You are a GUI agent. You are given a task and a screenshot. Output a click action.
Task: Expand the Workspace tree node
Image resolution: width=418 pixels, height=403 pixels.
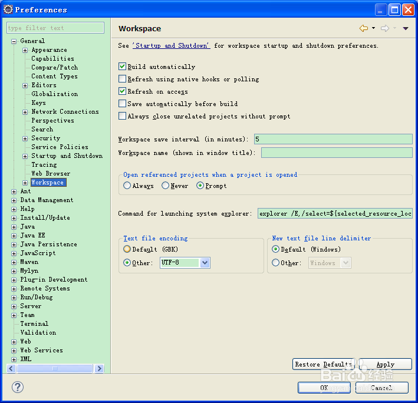(x=25, y=183)
